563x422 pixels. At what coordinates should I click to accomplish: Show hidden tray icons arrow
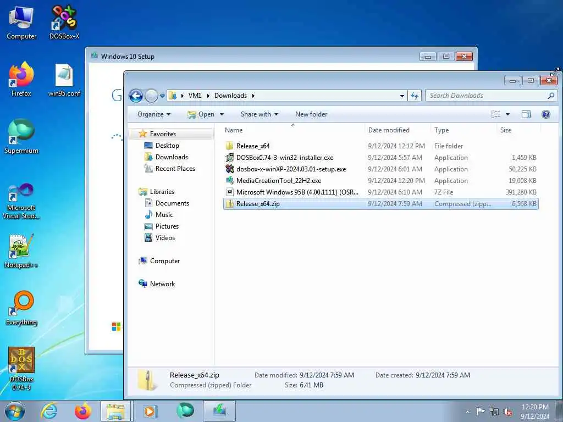pos(467,412)
